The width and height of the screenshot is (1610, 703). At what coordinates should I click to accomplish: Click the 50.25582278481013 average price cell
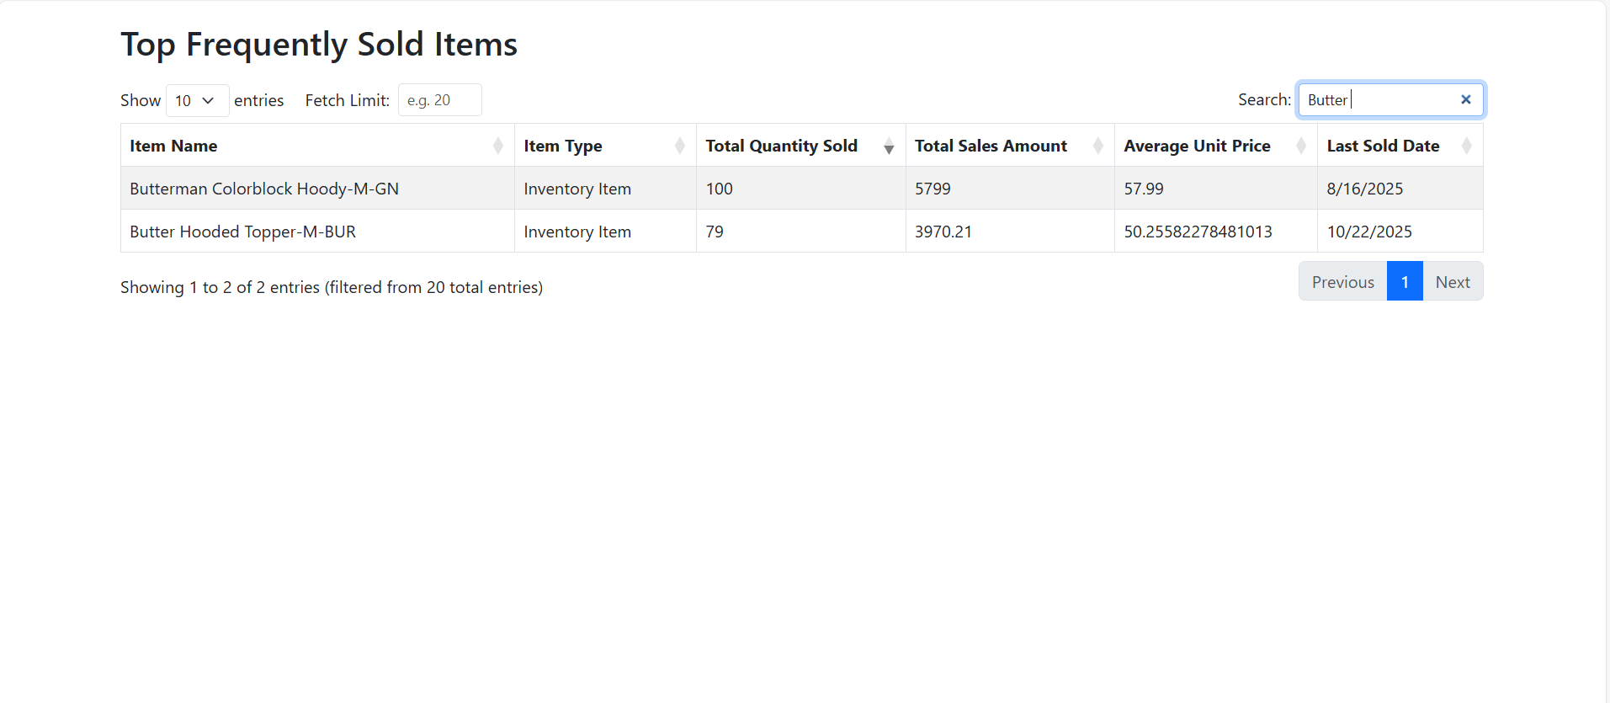click(x=1198, y=232)
